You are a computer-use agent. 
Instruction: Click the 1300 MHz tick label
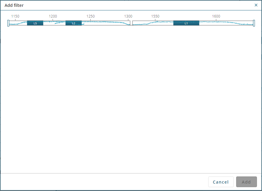128,16
